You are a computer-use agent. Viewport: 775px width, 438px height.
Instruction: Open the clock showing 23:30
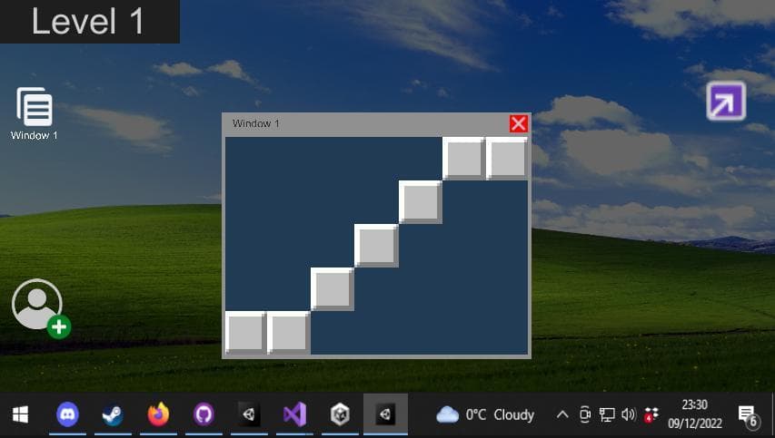(695, 414)
